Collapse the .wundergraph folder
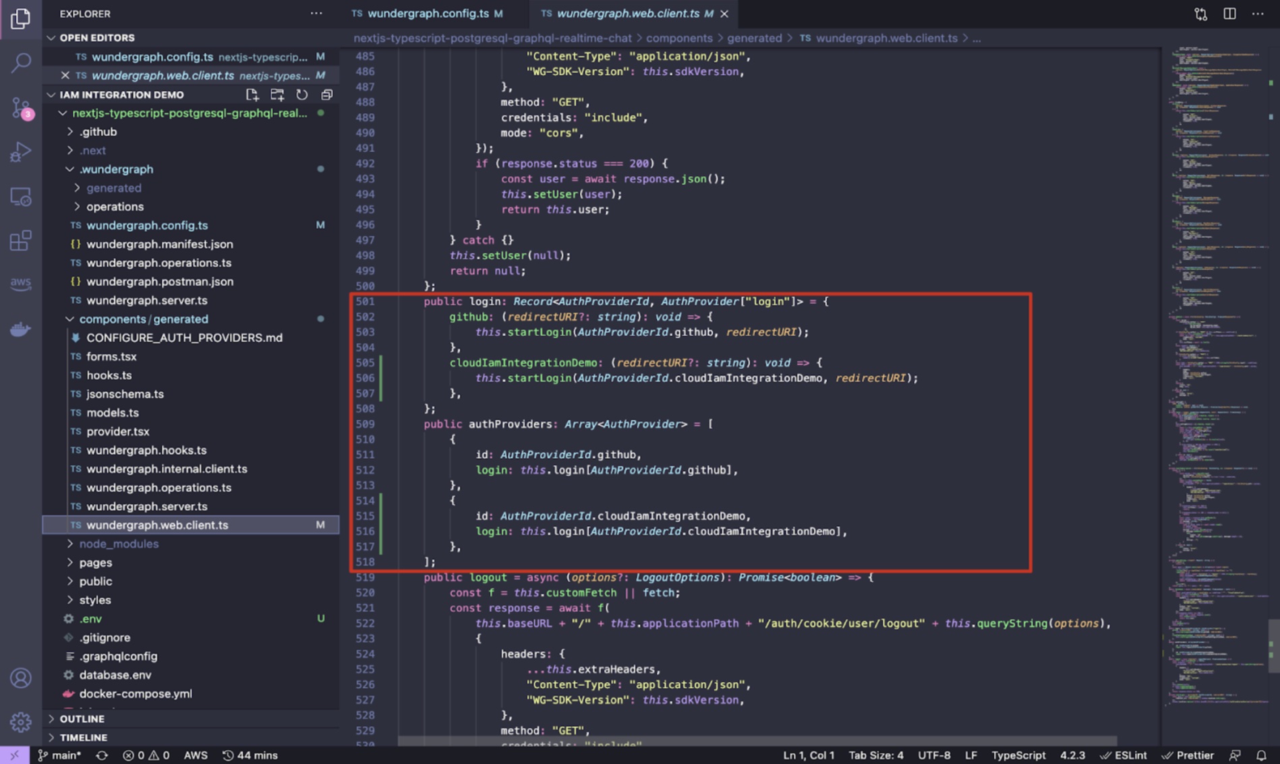Image resolution: width=1280 pixels, height=764 pixels. coord(116,169)
